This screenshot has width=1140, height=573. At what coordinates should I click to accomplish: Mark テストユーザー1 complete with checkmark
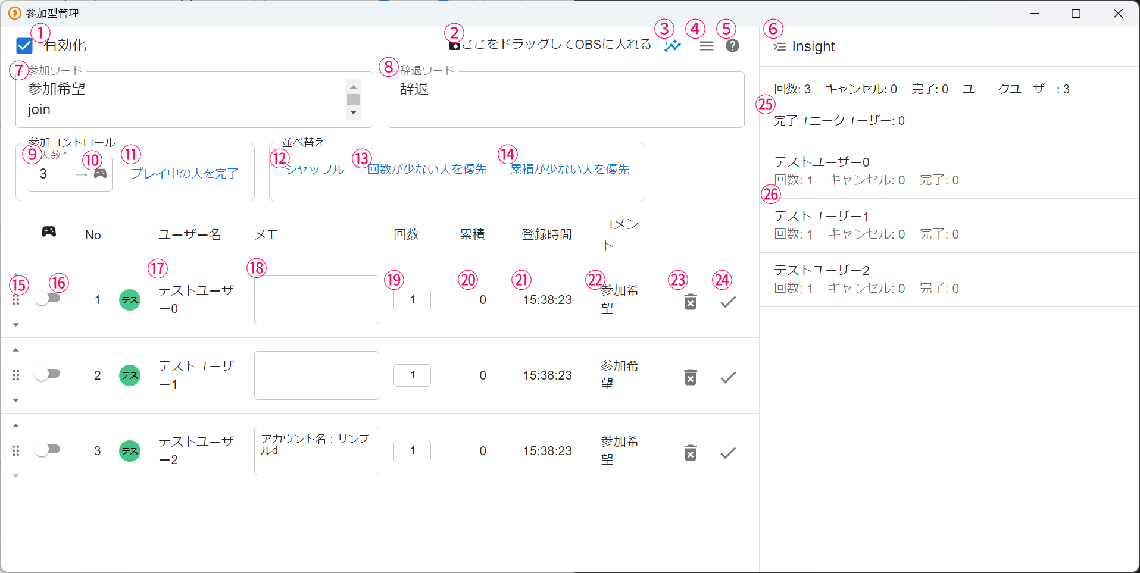(x=727, y=377)
